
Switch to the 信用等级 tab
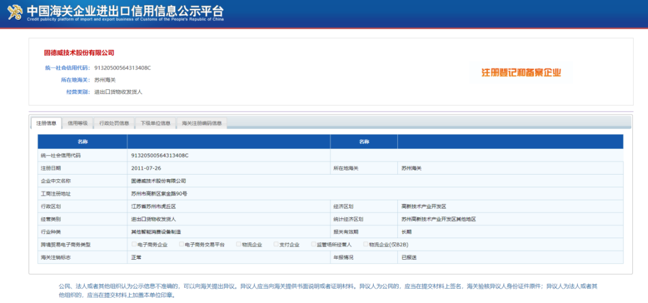77,123
